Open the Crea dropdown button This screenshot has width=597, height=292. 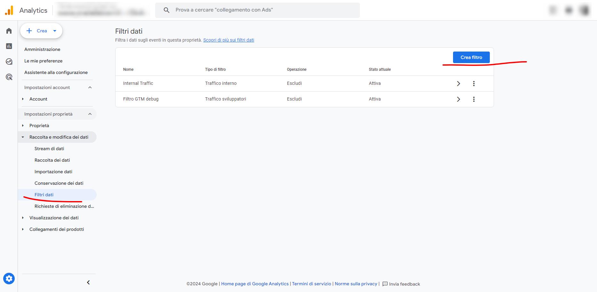point(41,31)
